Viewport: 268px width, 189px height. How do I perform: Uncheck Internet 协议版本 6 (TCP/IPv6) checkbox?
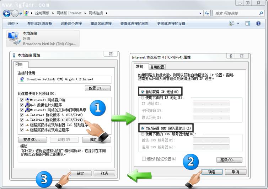(22, 115)
